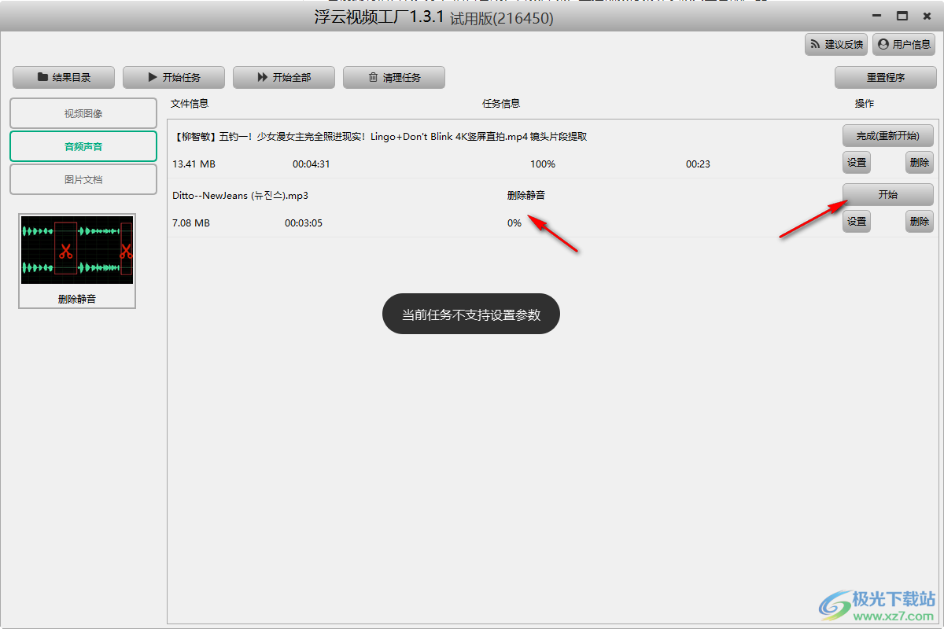This screenshot has width=944, height=629.
Task: Open 设置 for the Ditto mp3 task
Action: point(857,222)
